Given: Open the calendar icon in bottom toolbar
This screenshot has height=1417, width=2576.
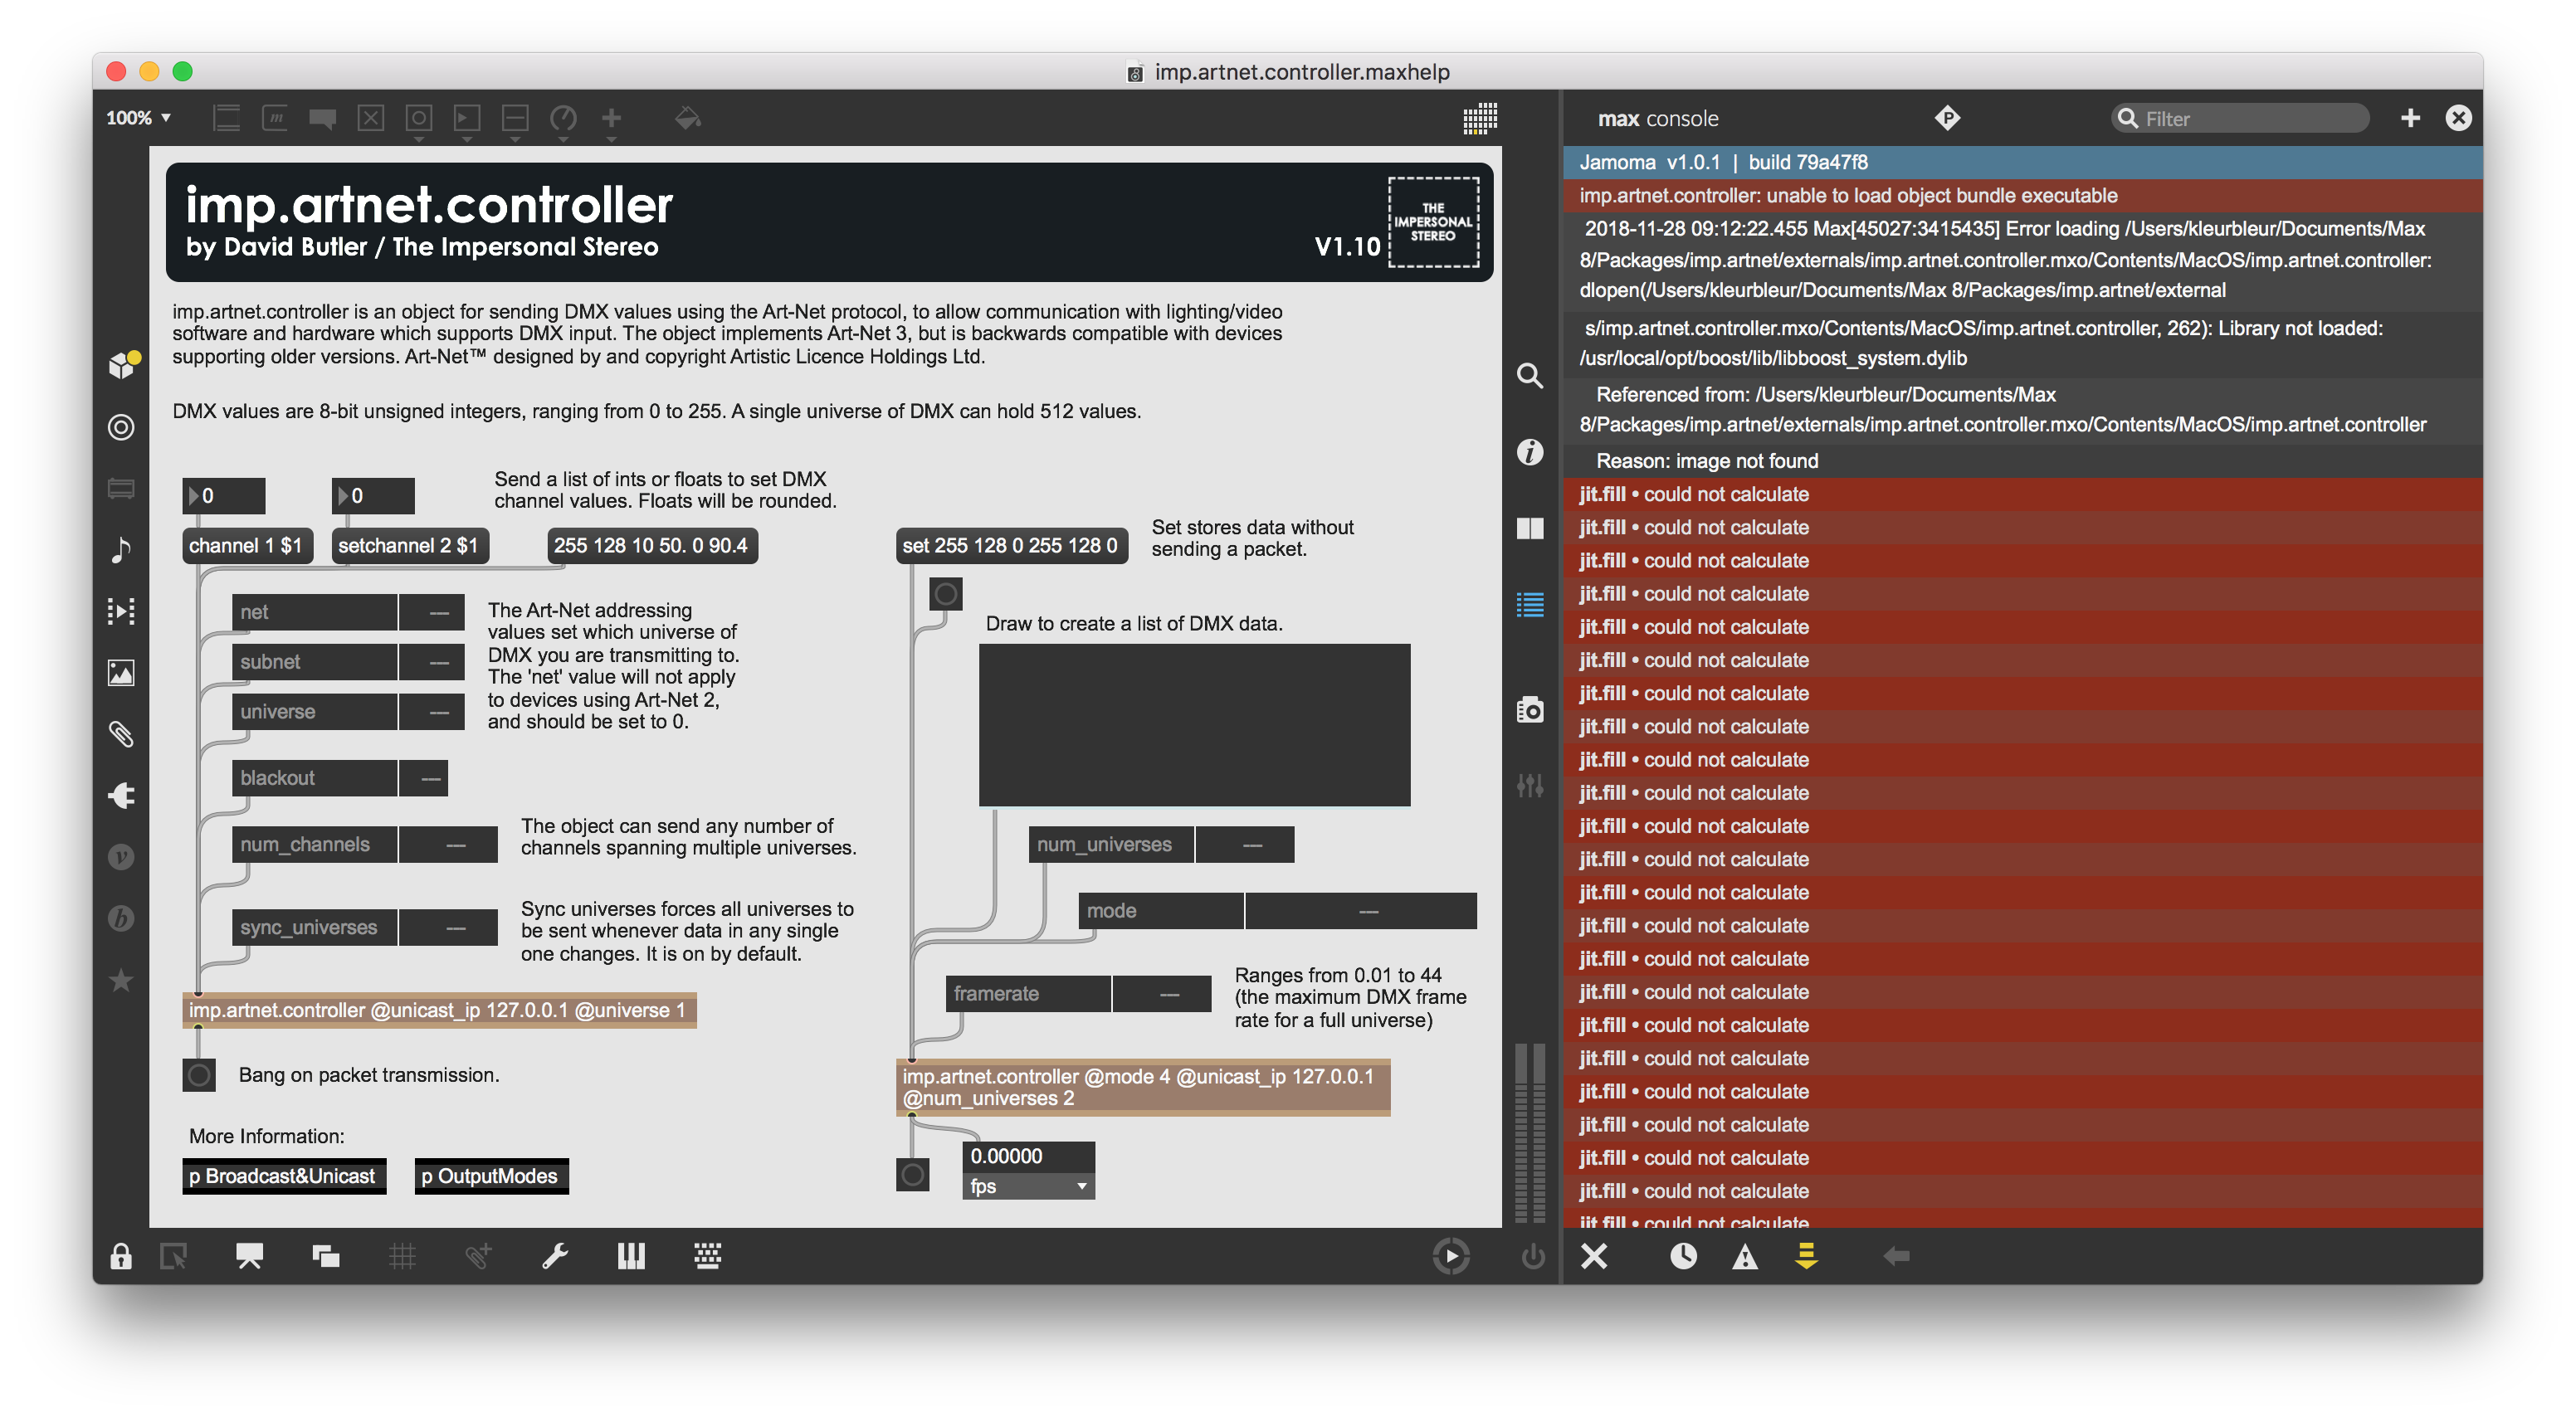Looking at the screenshot, I should click(708, 1256).
